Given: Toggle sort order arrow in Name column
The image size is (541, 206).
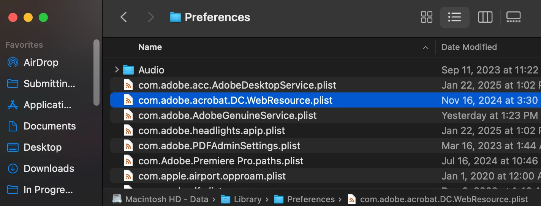Looking at the screenshot, I should point(426,48).
